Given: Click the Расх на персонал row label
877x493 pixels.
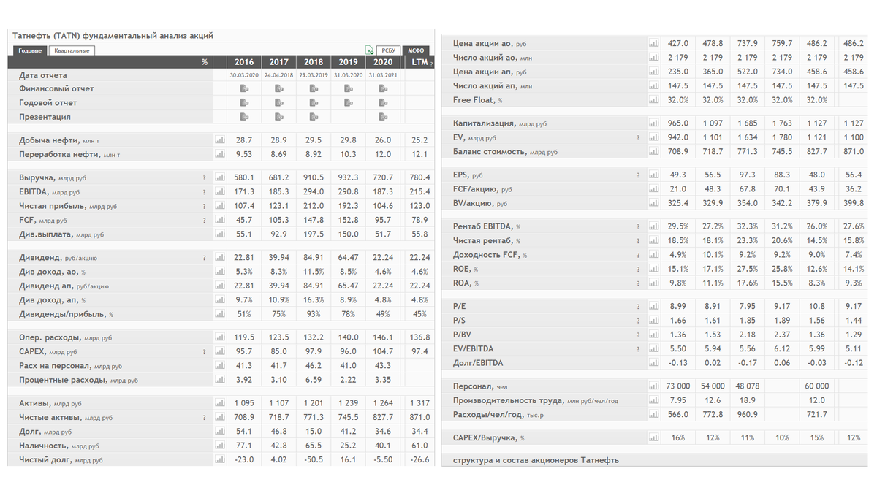Looking at the screenshot, I should coord(70,366).
